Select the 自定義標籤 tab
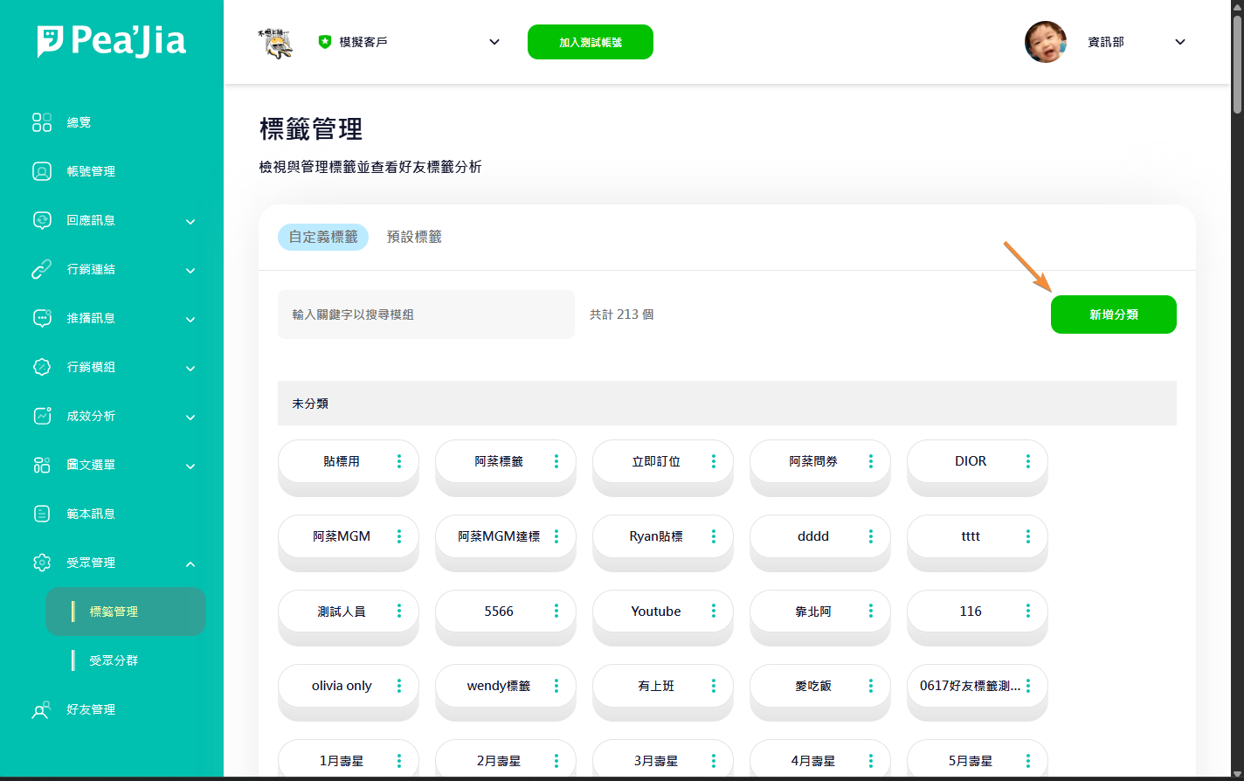 (323, 237)
